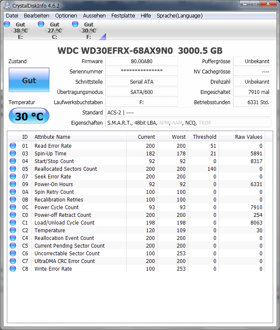Screen dimensions: 280x330
Task: Click the Schnittstelle field Serial ATA
Action: point(142,82)
